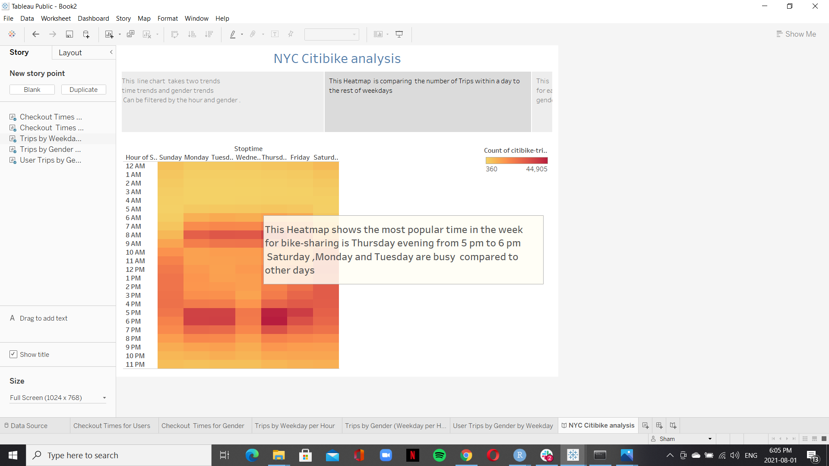Viewport: 829px width, 466px height.
Task: Click Thursday 5 PM heatmap cell
Action: [274, 312]
